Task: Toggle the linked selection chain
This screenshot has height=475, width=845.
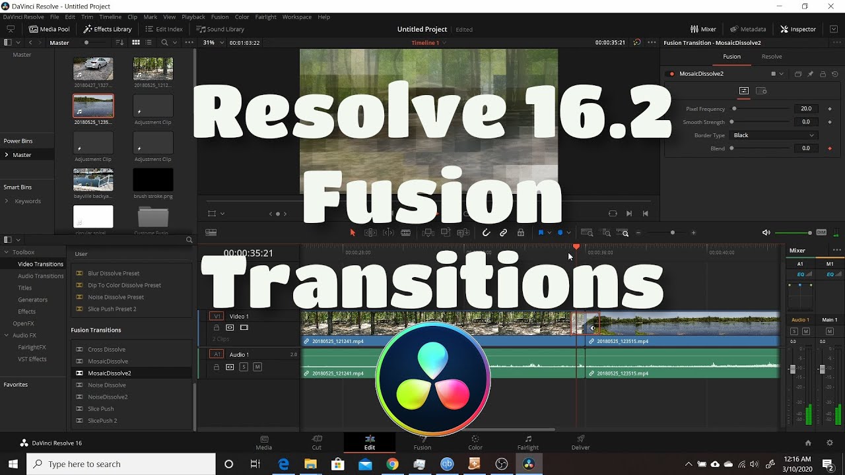Action: [503, 233]
